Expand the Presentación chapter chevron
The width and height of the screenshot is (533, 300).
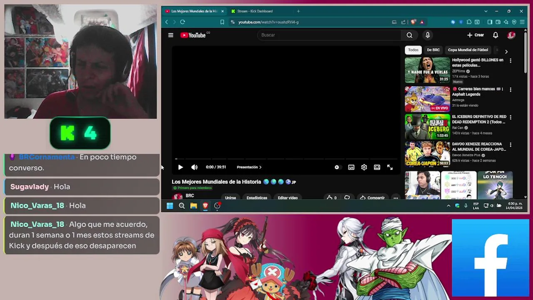pos(260,167)
